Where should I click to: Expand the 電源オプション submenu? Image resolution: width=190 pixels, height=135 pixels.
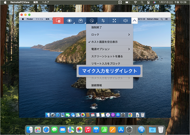[x=110, y=49]
